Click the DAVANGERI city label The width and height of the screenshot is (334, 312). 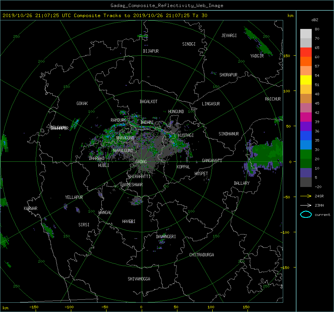(166, 237)
